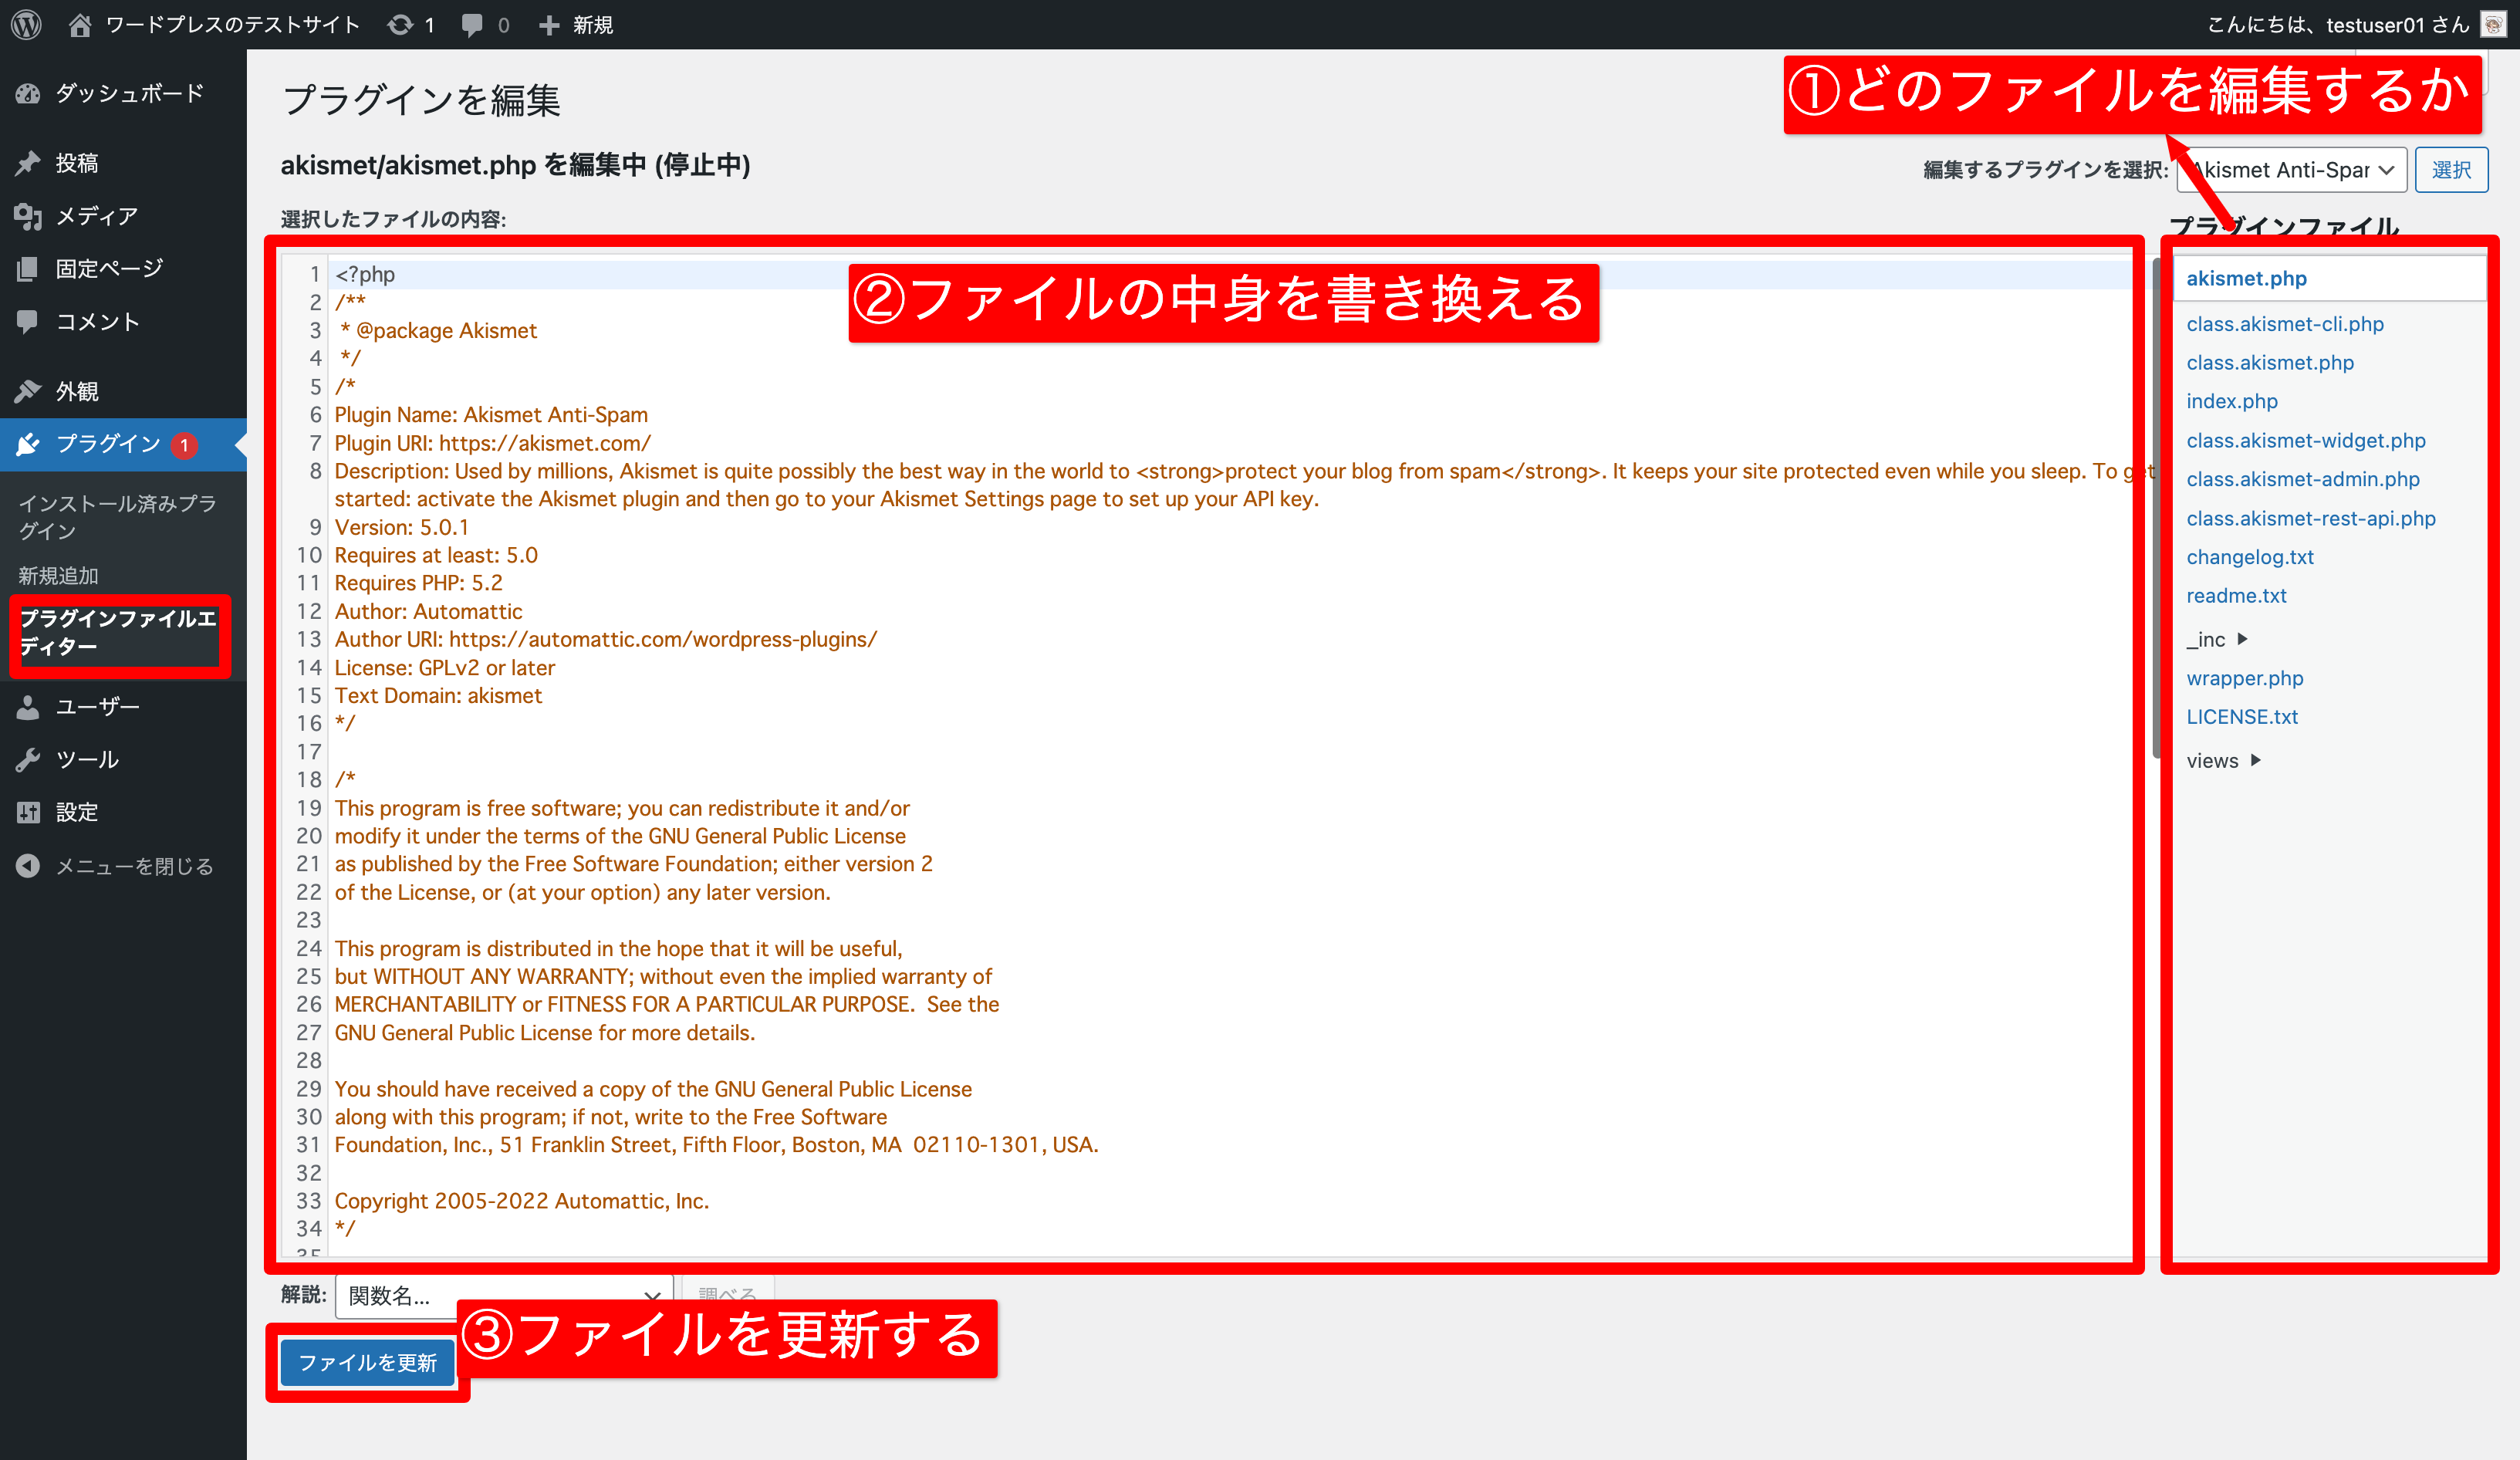This screenshot has width=2520, height=1460.
Task: Open class.akismet.php file
Action: tap(2270, 363)
